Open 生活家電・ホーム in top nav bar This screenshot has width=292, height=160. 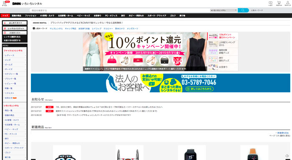65,16
